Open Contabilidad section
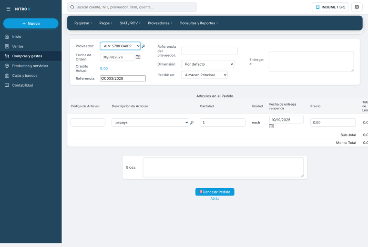This screenshot has height=247, width=368. click(30, 85)
